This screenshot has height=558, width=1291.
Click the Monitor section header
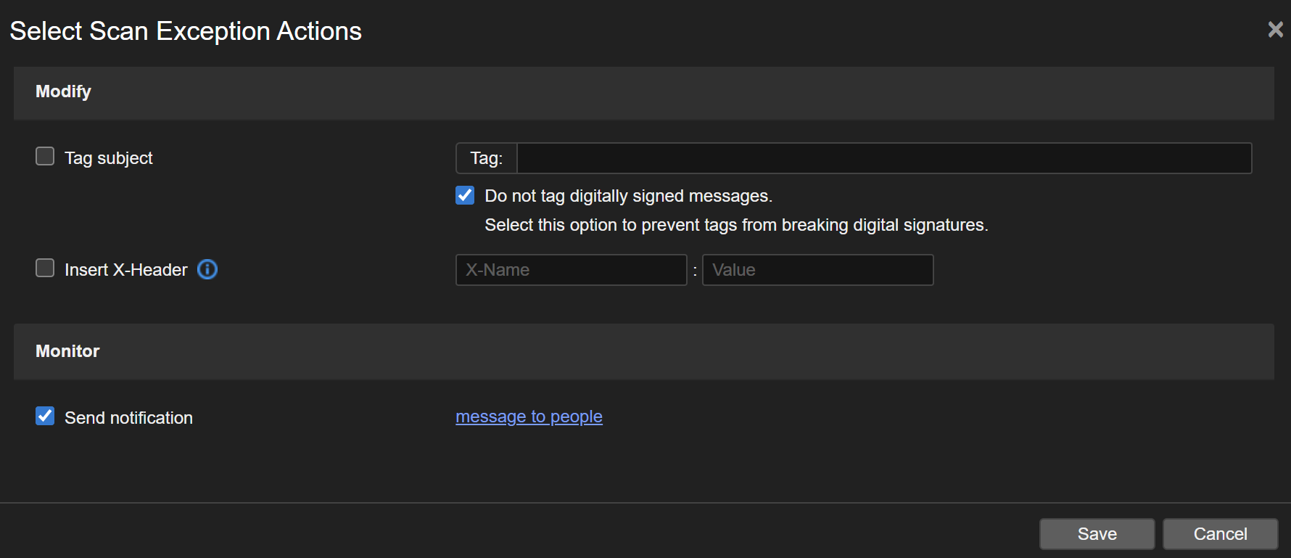[67, 351]
